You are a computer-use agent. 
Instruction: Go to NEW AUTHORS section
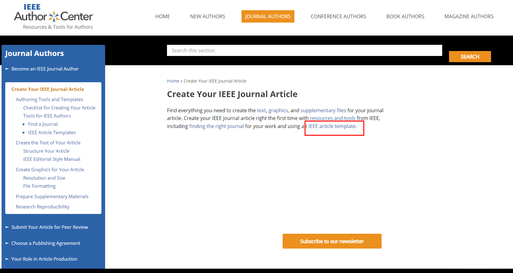[207, 16]
